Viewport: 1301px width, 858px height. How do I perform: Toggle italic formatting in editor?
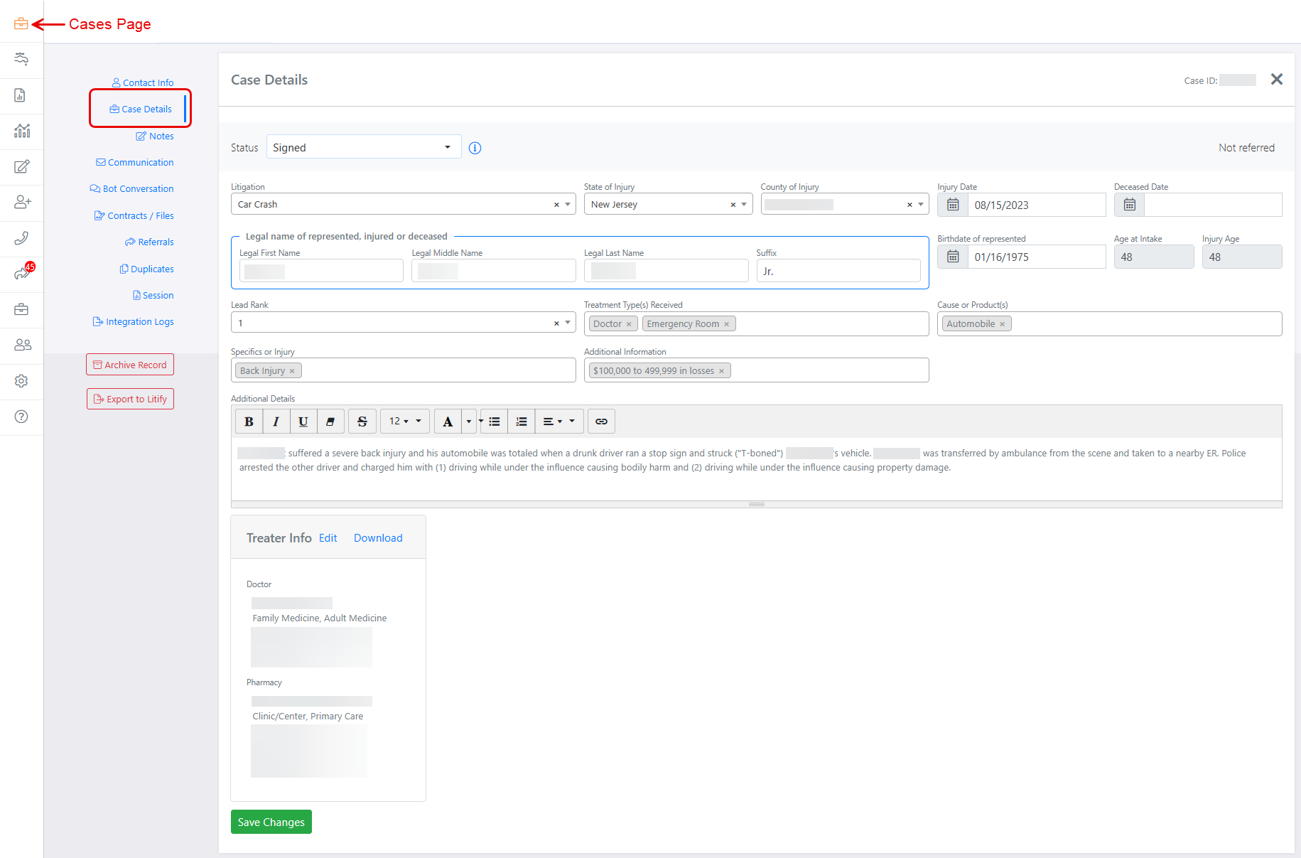tap(276, 422)
